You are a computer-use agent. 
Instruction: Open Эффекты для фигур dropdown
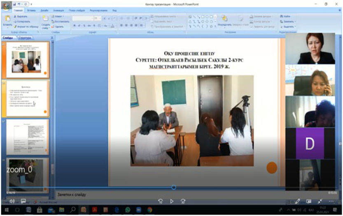tap(262, 26)
